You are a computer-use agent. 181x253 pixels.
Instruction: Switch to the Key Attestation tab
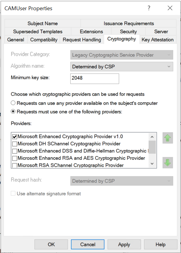[x=157, y=40]
